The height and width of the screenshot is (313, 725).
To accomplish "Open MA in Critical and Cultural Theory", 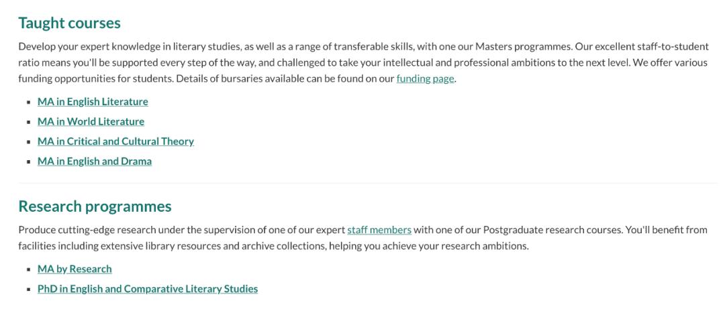I will (115, 141).
